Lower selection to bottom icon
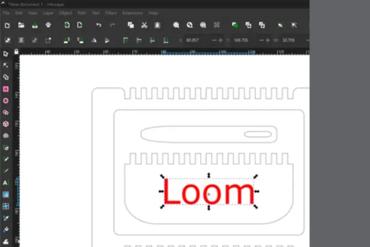The image size is (370, 247). (x=166, y=40)
